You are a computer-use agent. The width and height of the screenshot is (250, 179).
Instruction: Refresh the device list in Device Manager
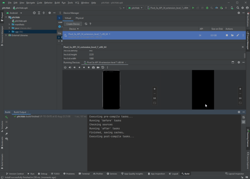[x=86, y=24]
